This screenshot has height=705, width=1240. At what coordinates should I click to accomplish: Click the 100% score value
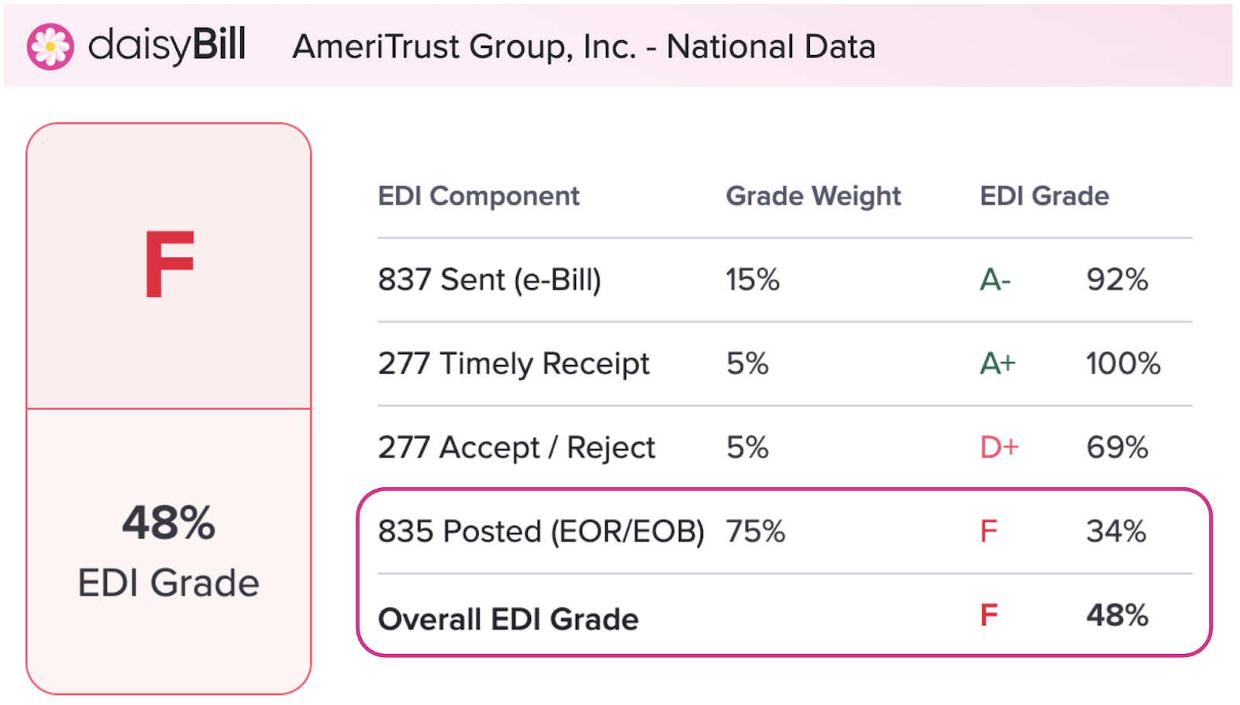pyautogui.click(x=1123, y=363)
